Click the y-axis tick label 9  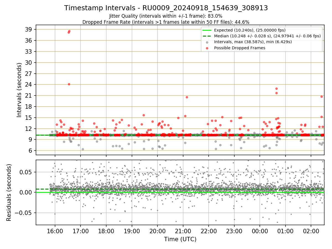(30, 140)
